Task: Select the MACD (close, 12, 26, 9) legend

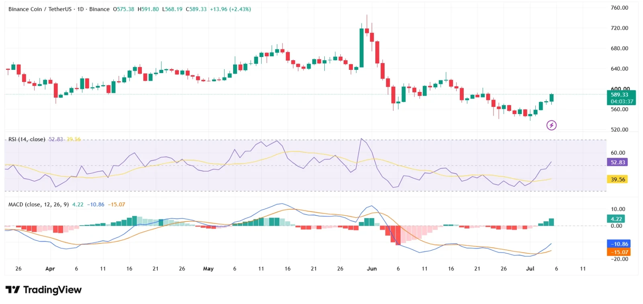Action: [x=39, y=204]
